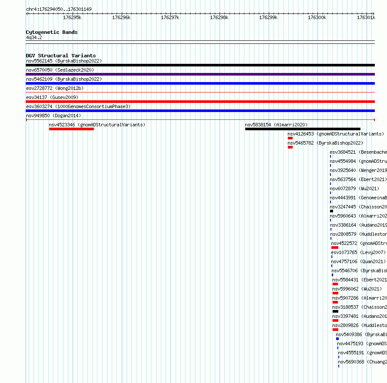Click the thick red bar for esv34137

pos(200,102)
